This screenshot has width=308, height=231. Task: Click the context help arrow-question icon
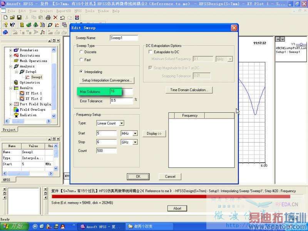pos(12,25)
